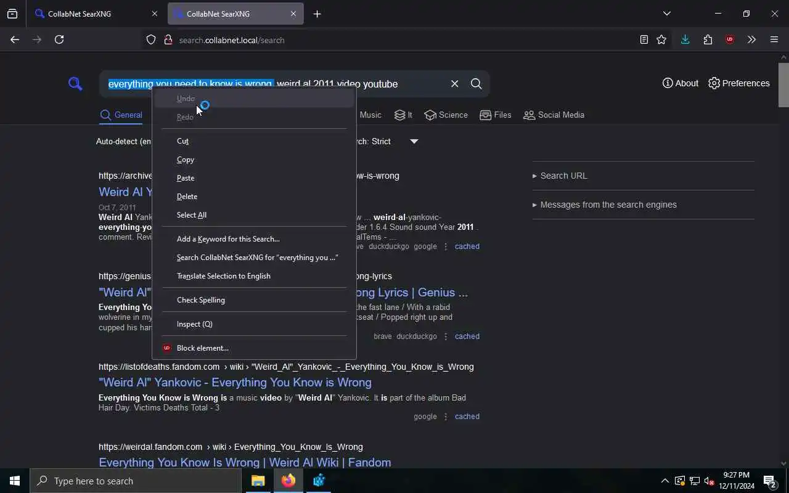The width and height of the screenshot is (789, 493).
Task: Open the About page link
Action: point(680,83)
